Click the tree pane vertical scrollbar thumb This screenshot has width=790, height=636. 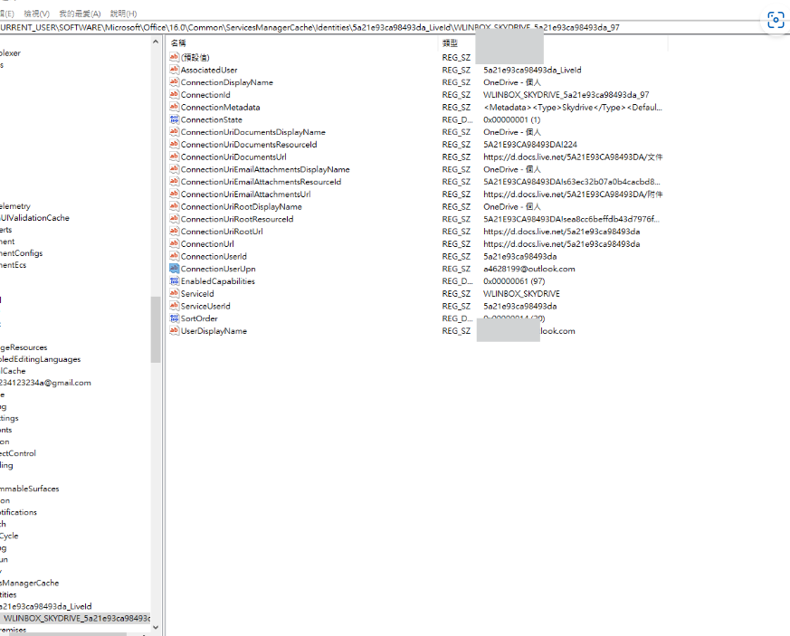coord(155,329)
